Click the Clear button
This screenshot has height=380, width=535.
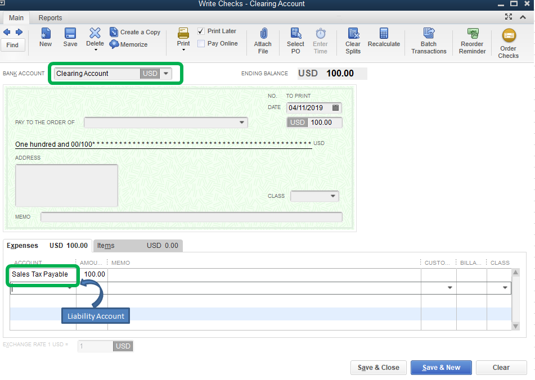coord(501,368)
